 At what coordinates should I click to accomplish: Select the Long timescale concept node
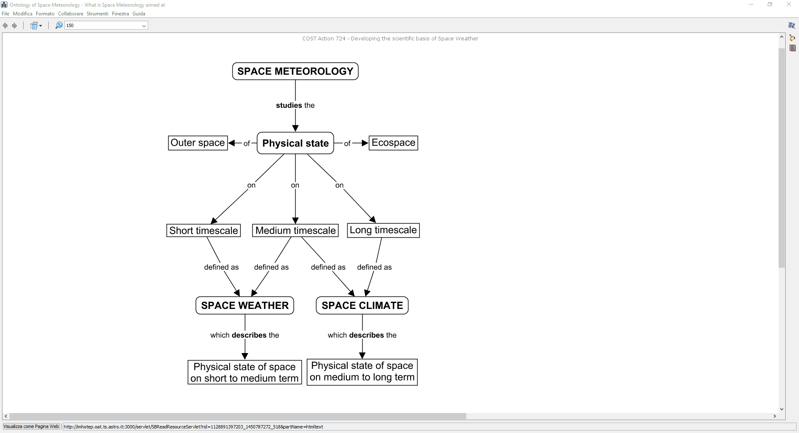383,230
